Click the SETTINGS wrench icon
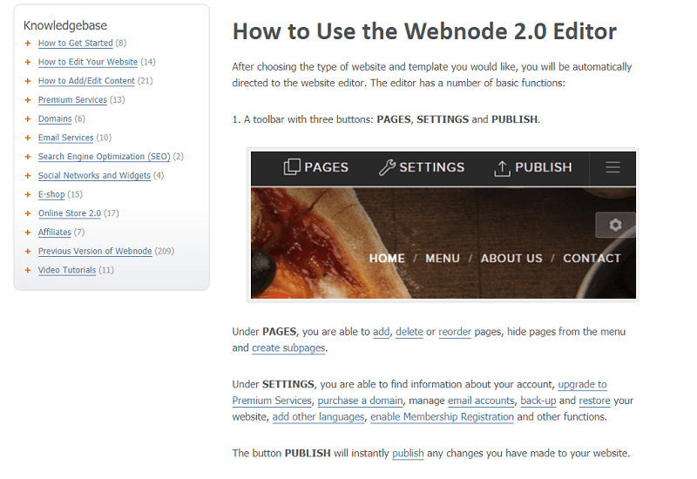This screenshot has width=697, height=479. (387, 167)
